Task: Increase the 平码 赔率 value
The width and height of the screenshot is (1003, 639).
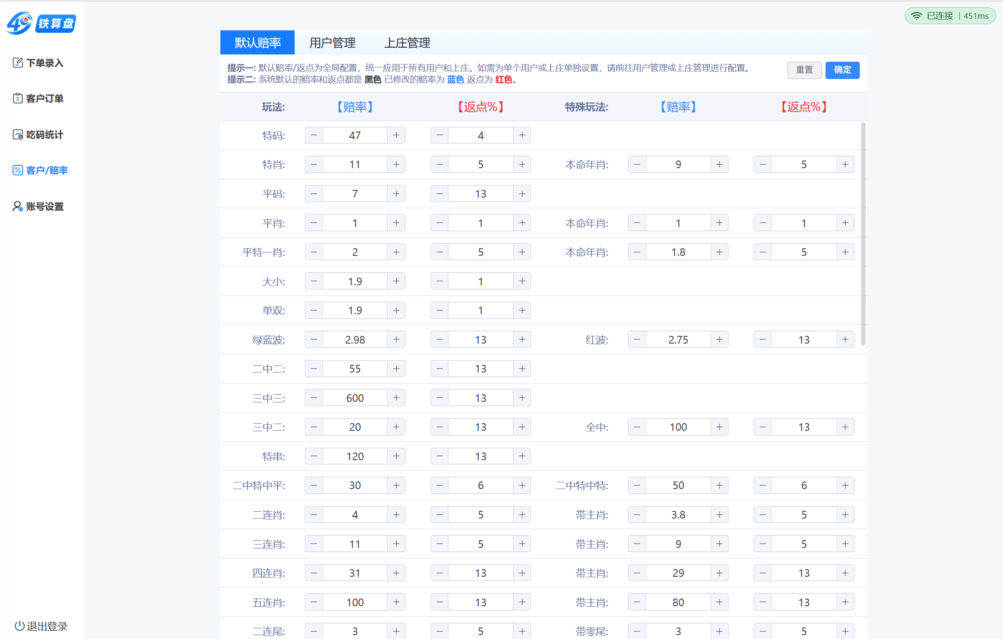Action: tap(396, 194)
